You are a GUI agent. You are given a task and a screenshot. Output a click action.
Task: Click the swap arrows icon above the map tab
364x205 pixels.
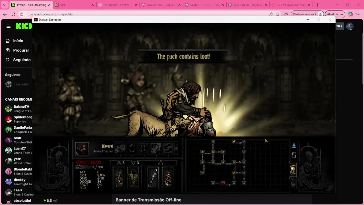[294, 155]
